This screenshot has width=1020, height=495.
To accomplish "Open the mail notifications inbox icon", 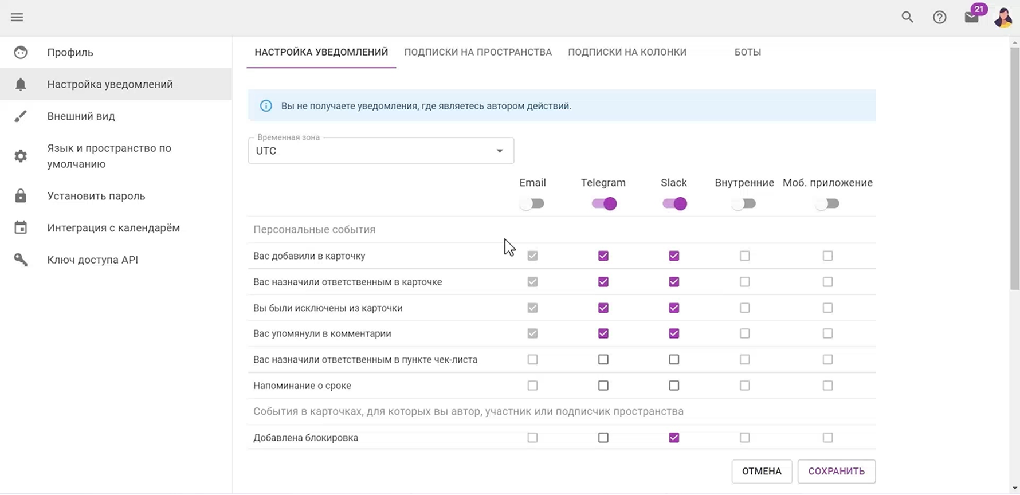I will point(971,17).
